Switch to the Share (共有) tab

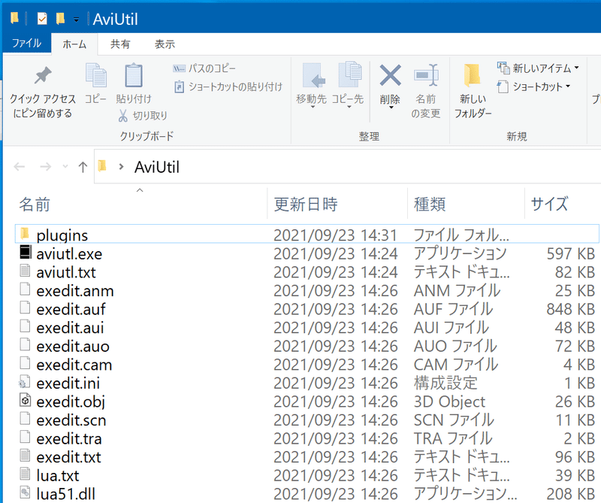(x=120, y=44)
